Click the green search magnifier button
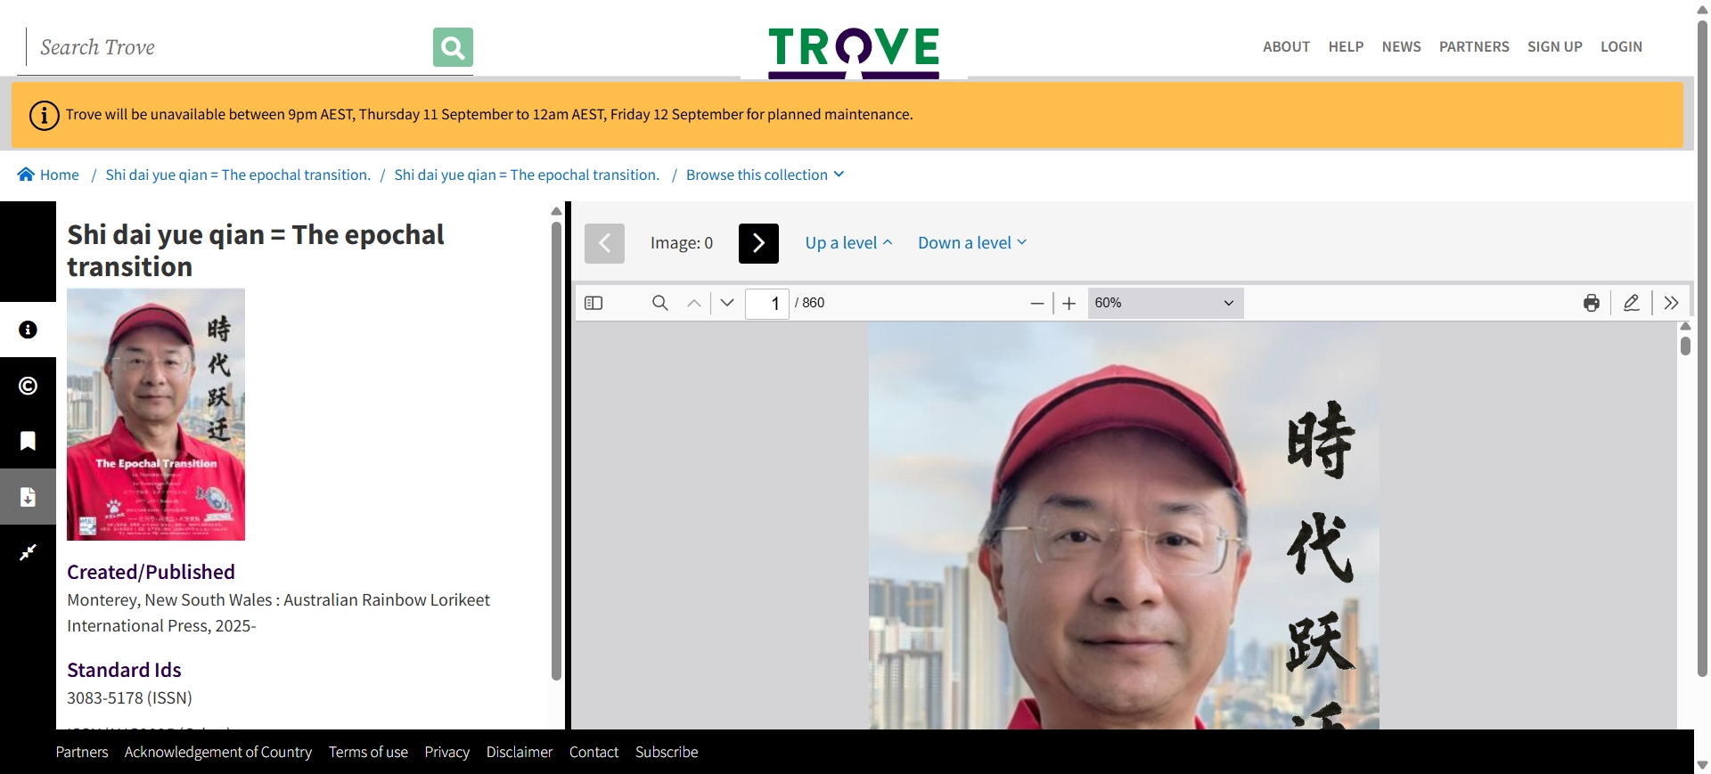This screenshot has width=1711, height=774. coord(453,47)
